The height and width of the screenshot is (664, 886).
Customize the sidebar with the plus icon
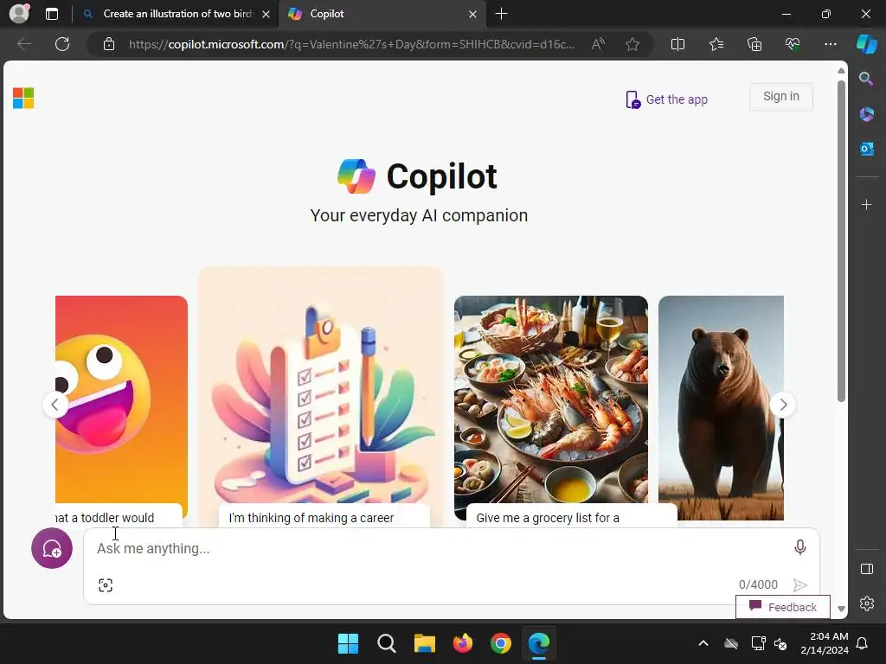coord(866,204)
